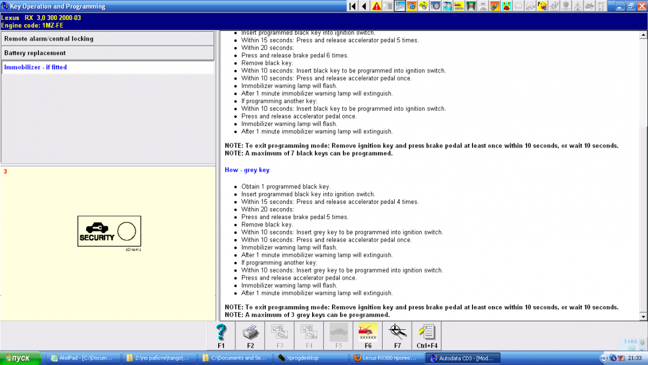
Task: Click the F6 vehicle mileage button
Action: 368,336
